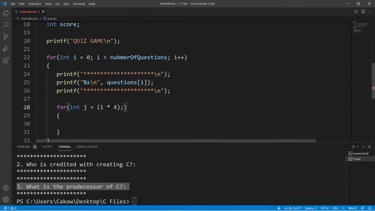Click the PROBLEMS count badge
The width and height of the screenshot is (375, 211).
point(35,147)
